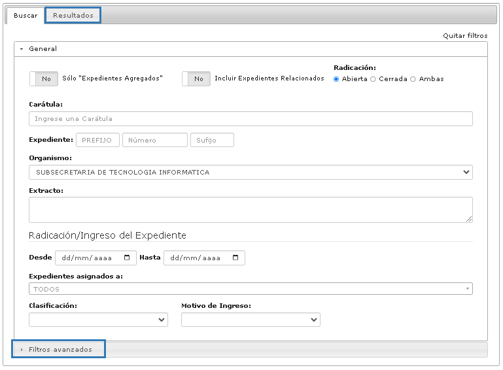Screen dimensions: 503x370
Task: Click the expediente Número field
Action: [154, 140]
